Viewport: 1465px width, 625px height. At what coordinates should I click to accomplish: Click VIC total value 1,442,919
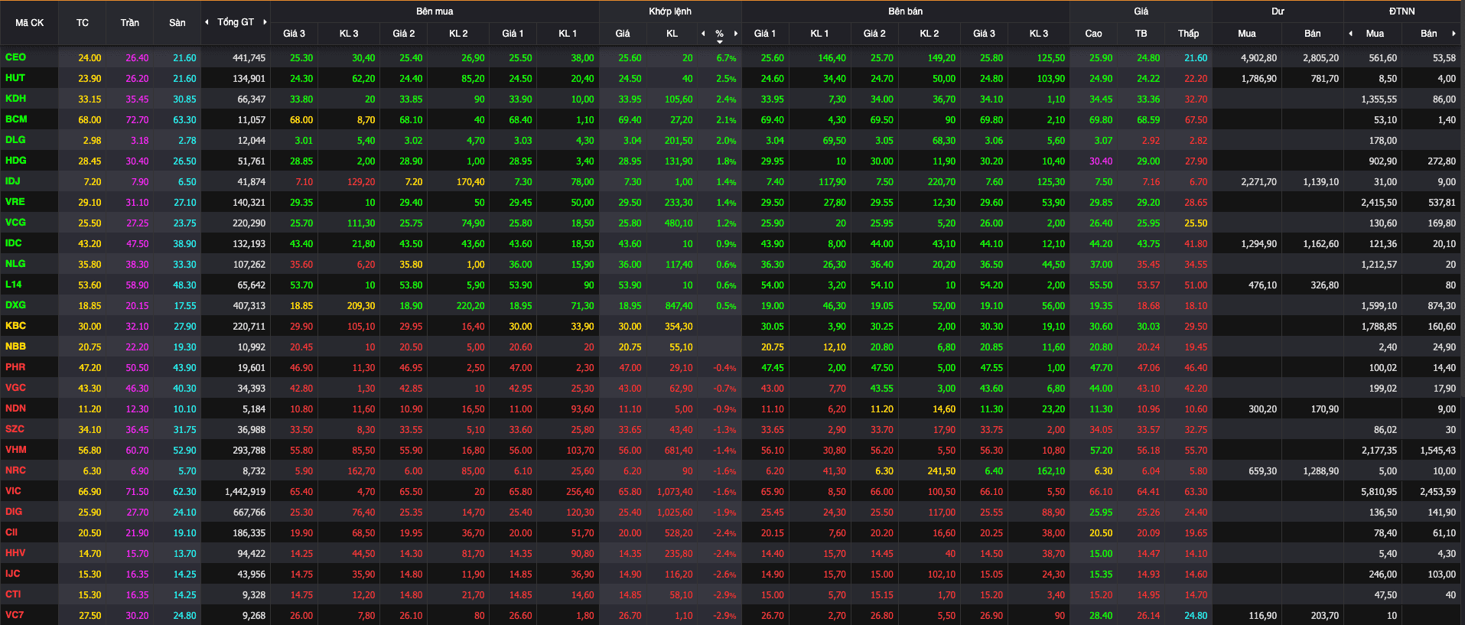coord(245,492)
